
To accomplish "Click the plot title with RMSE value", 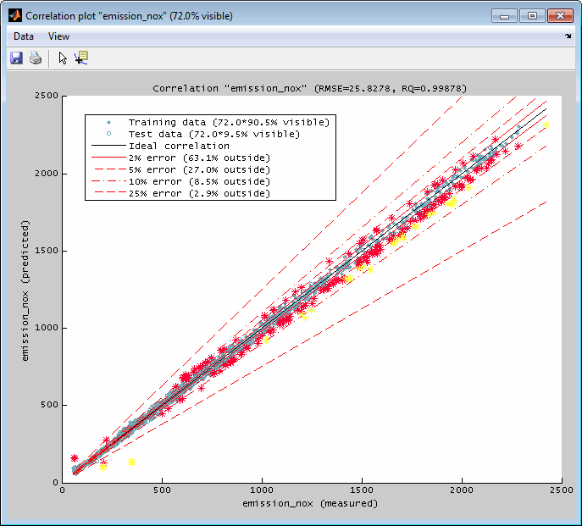I will coord(309,88).
